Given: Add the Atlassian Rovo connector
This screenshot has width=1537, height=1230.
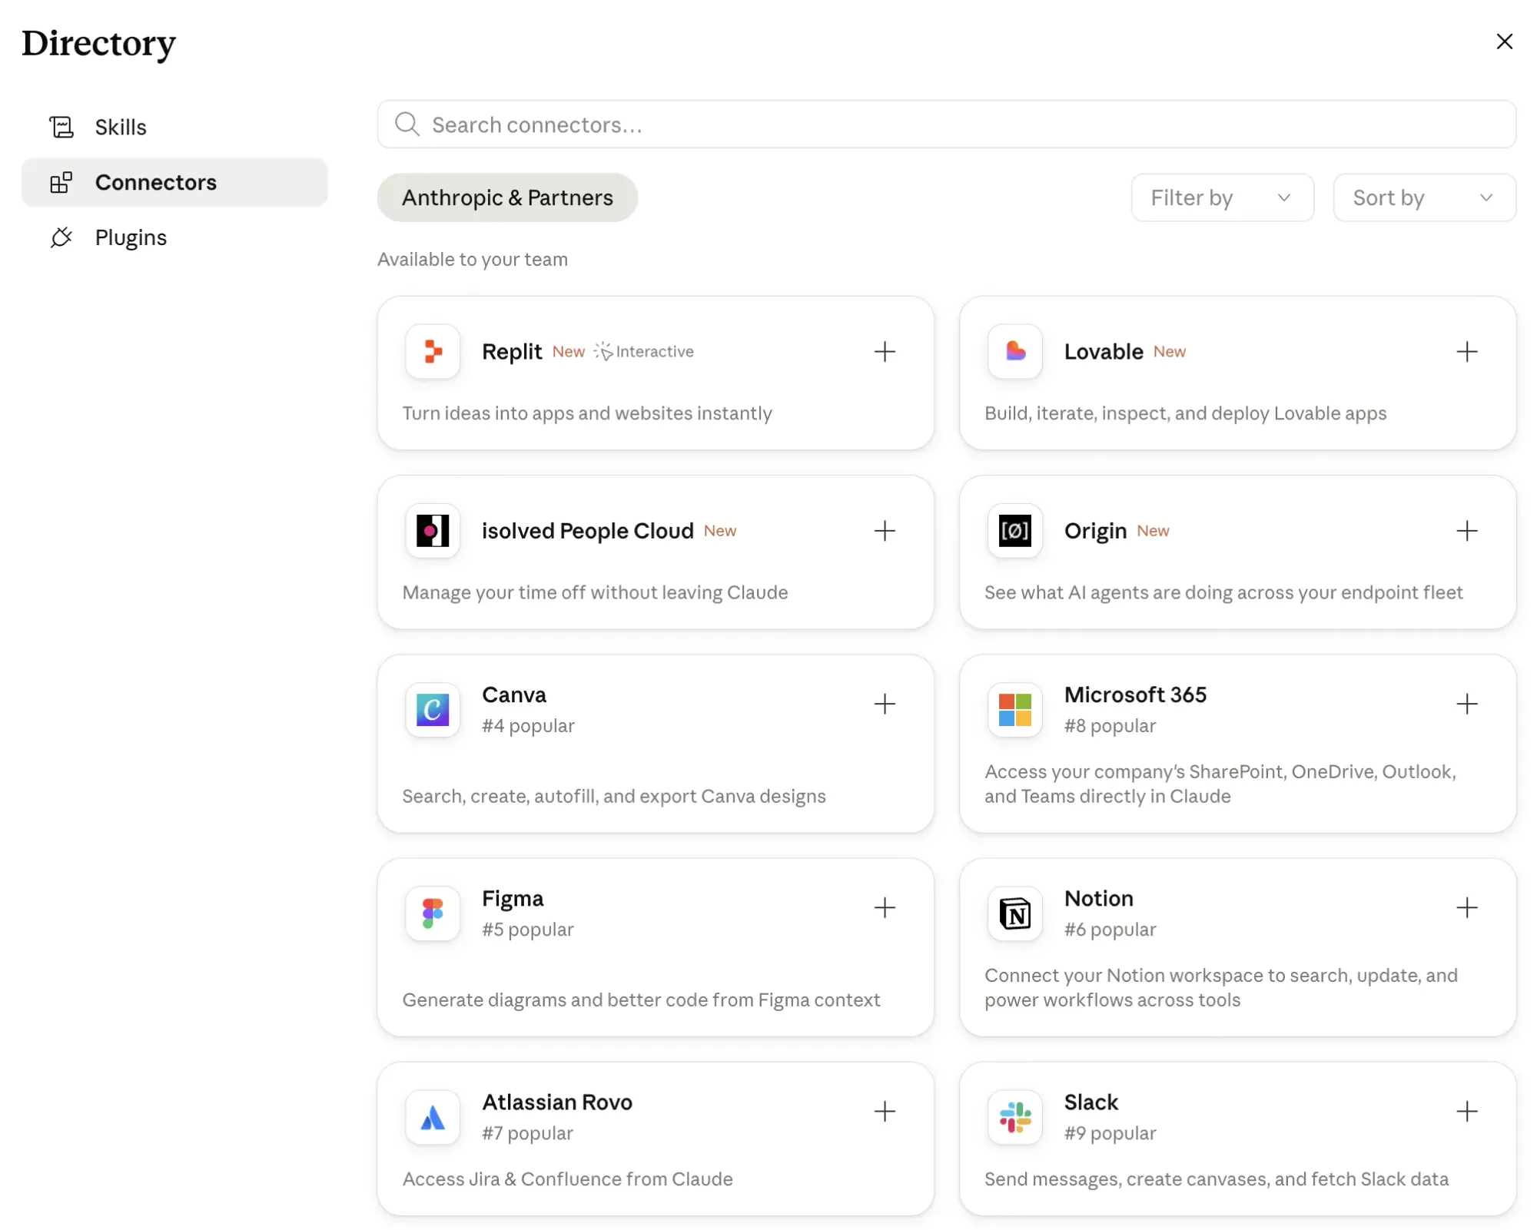Looking at the screenshot, I should pos(885,1111).
